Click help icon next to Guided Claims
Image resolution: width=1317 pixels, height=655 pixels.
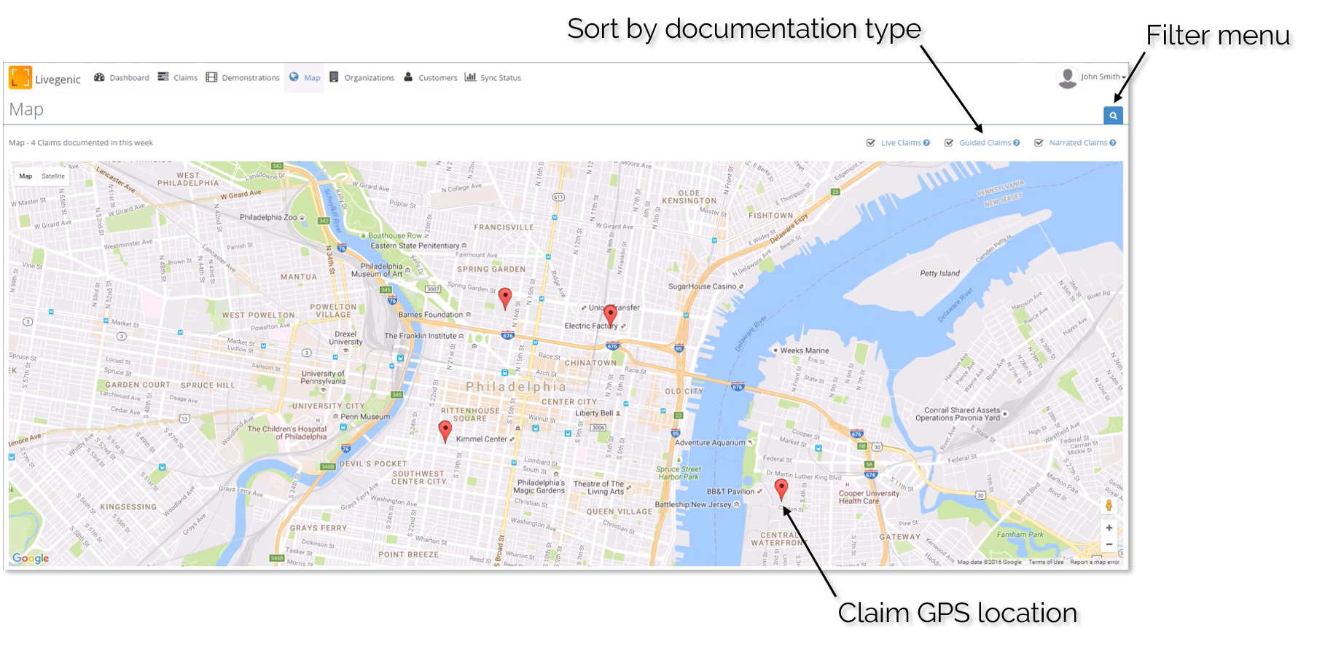pos(1016,143)
